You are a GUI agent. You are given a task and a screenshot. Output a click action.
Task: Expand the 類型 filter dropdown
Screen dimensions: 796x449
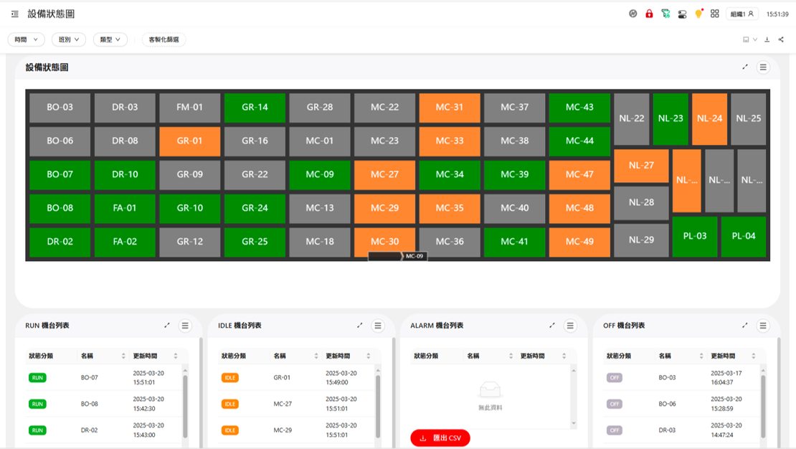[x=110, y=39]
